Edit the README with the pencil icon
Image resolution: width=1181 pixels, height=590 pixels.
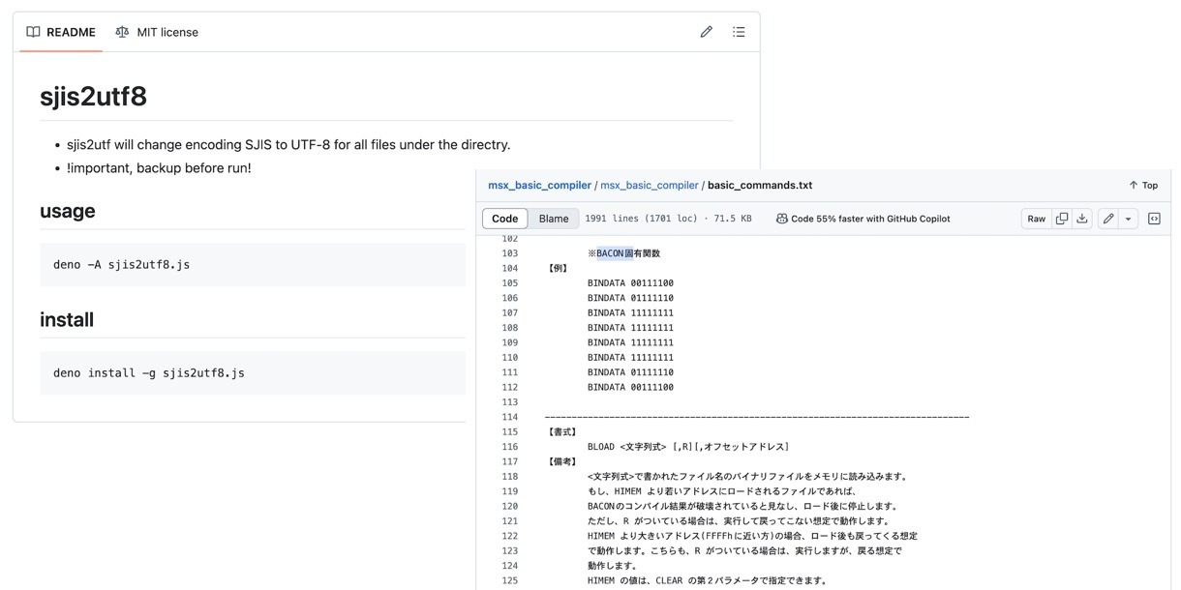click(707, 32)
